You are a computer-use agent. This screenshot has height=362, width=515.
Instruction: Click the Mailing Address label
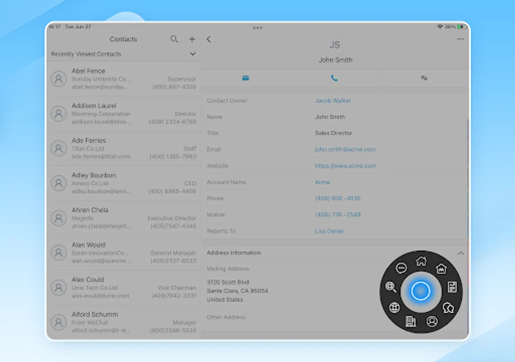228,269
